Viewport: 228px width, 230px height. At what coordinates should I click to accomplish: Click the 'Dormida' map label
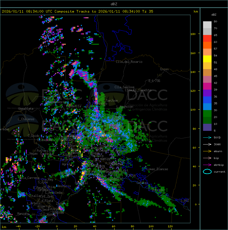158,190
